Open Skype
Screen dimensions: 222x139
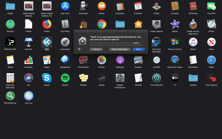coord(47,78)
